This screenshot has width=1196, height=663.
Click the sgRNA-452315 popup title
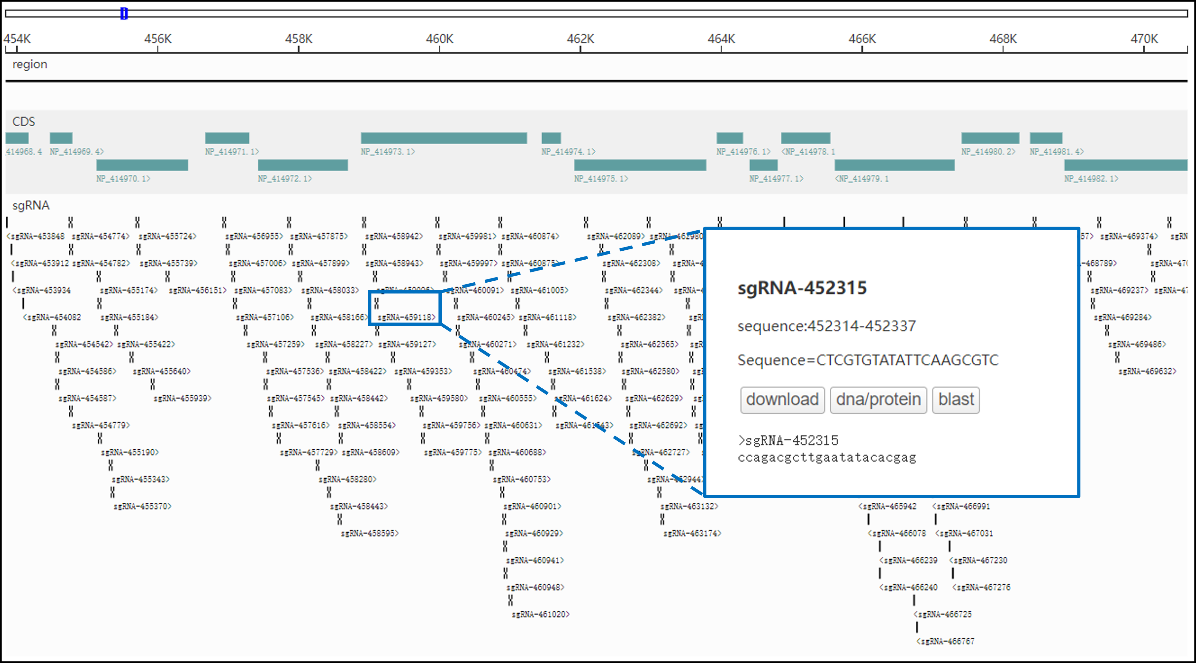click(802, 288)
